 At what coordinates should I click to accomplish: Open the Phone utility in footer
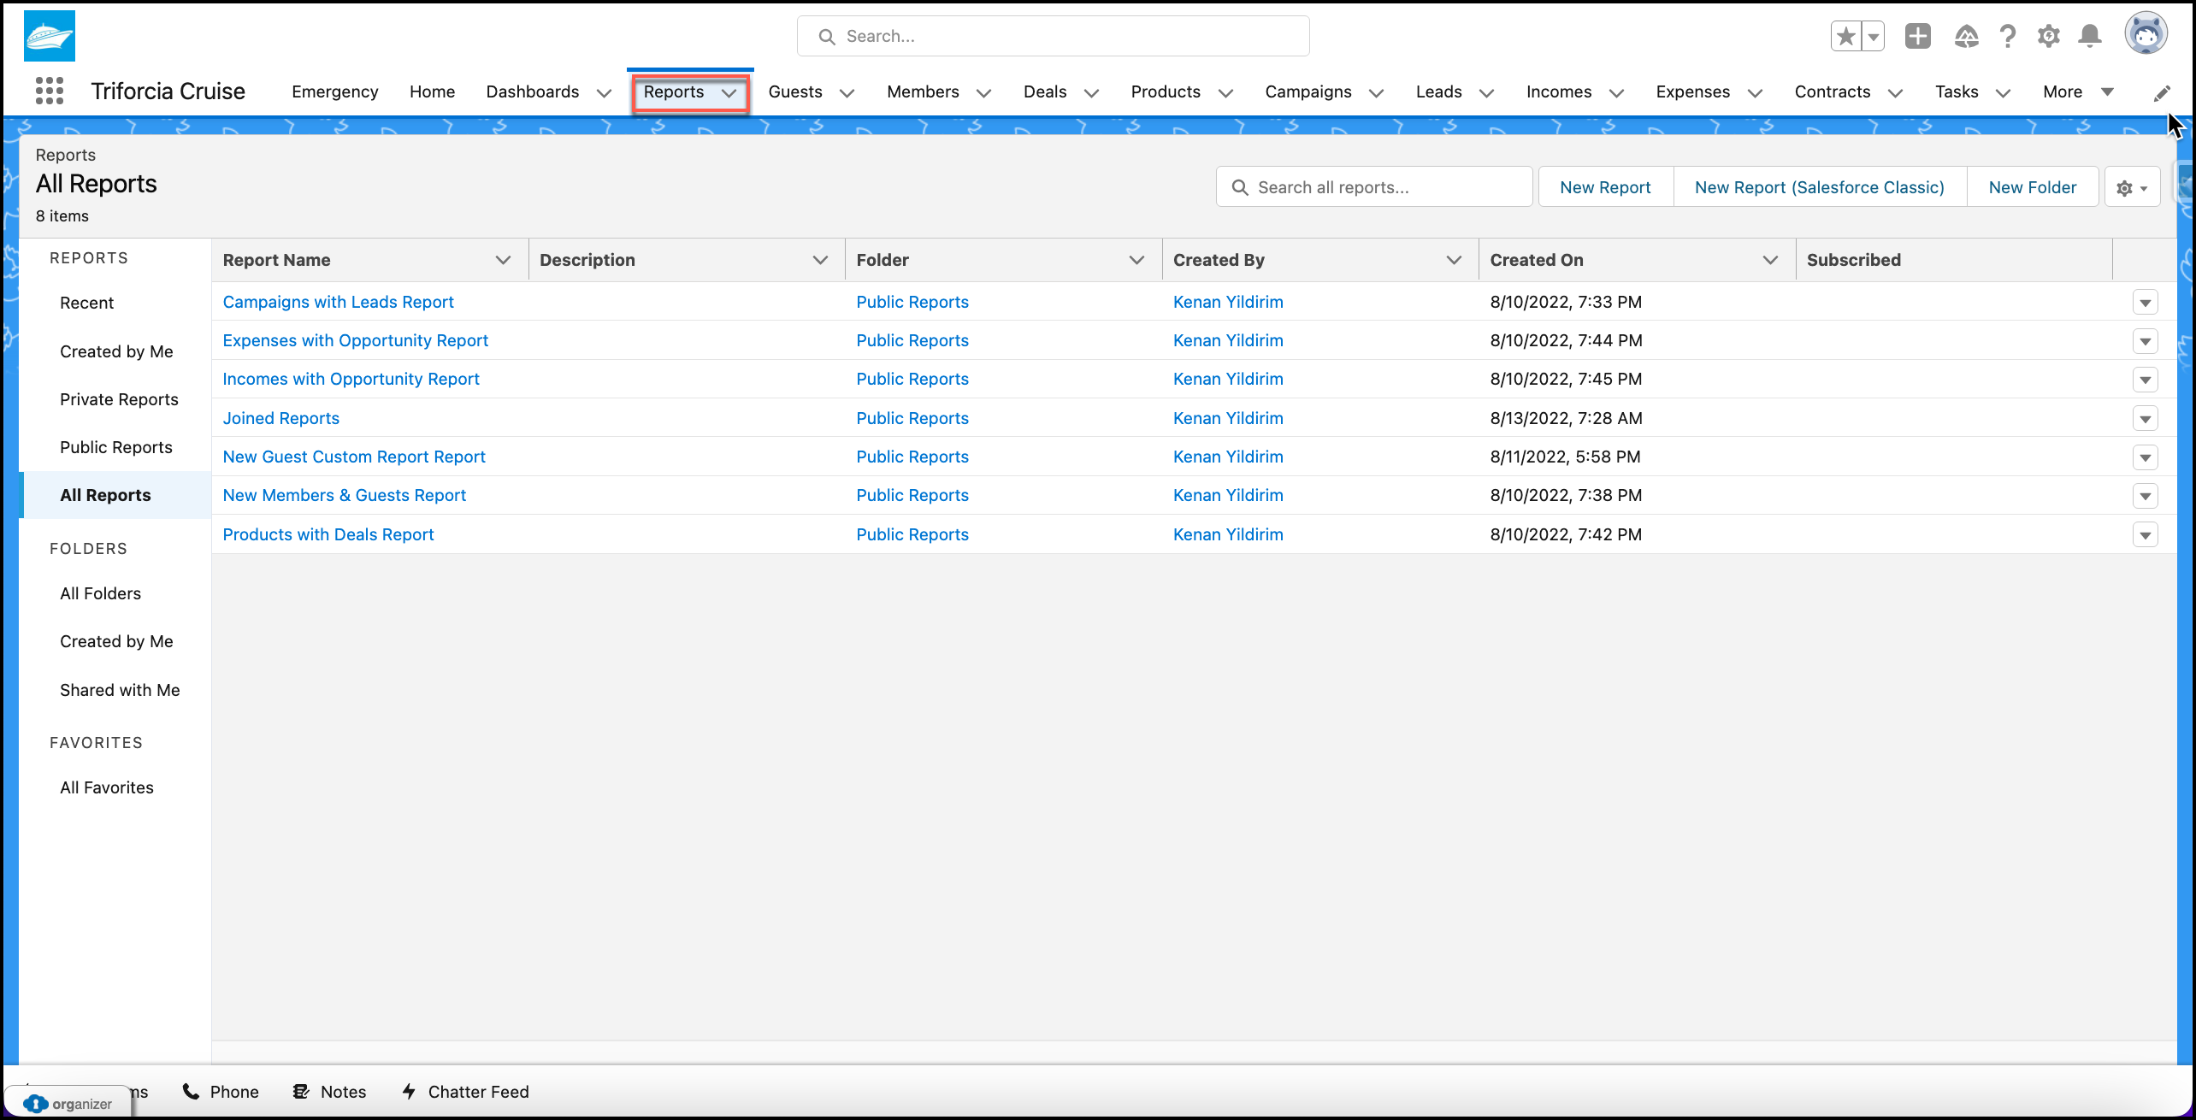pos(221,1092)
